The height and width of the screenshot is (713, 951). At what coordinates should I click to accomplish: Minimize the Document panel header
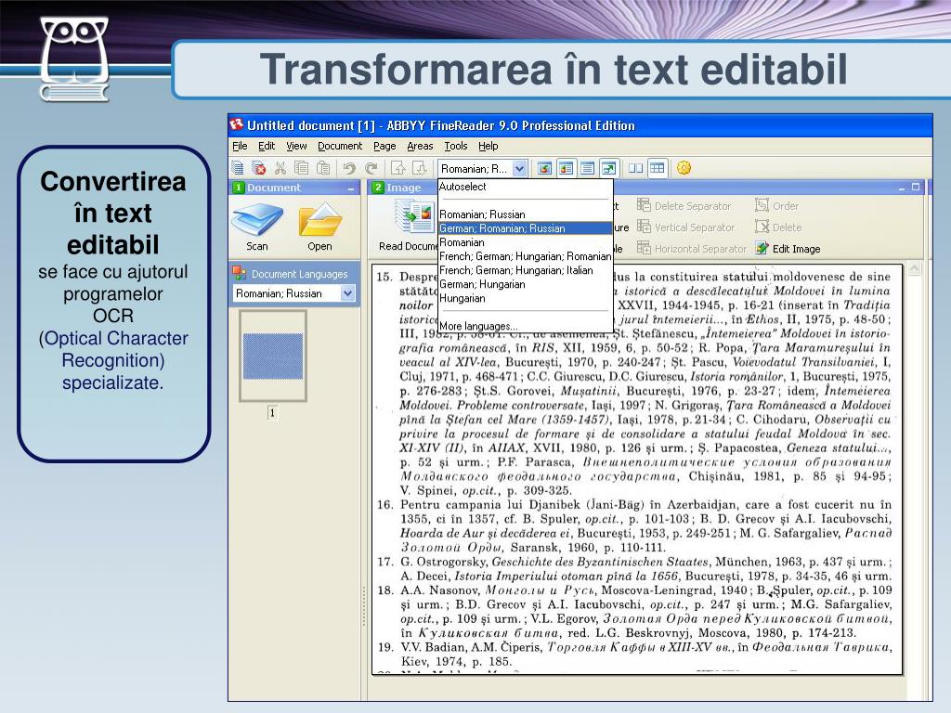tap(350, 188)
